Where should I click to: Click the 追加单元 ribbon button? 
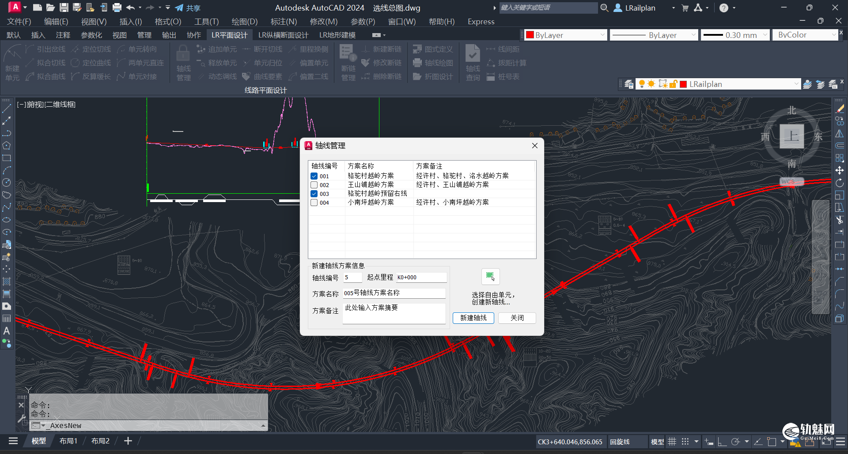pos(217,49)
